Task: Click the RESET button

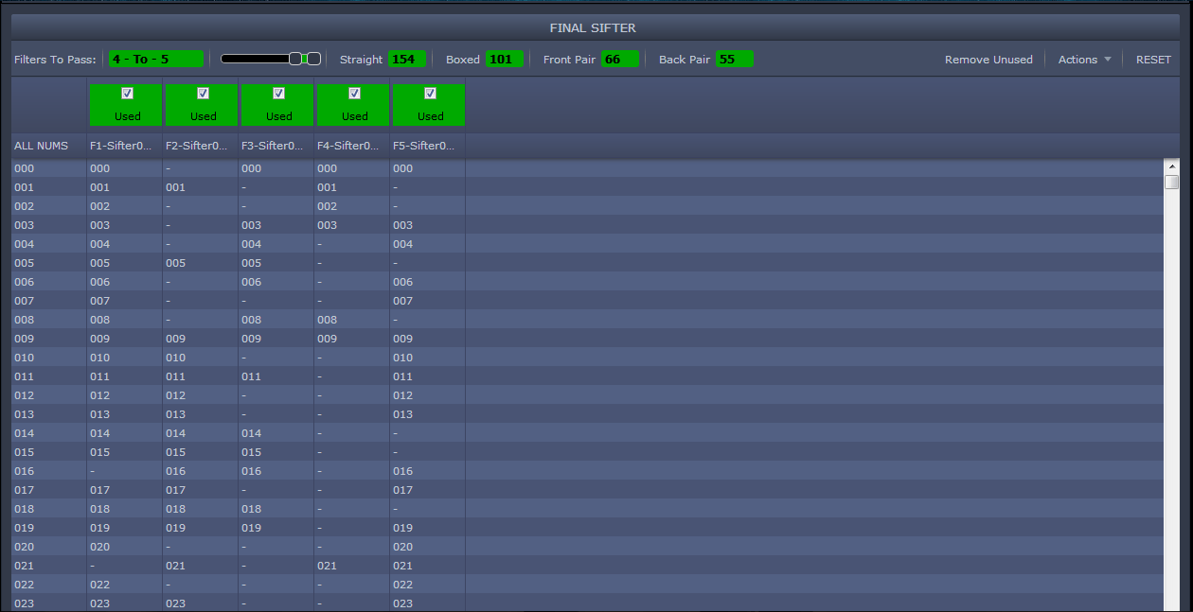Action: pos(1153,60)
